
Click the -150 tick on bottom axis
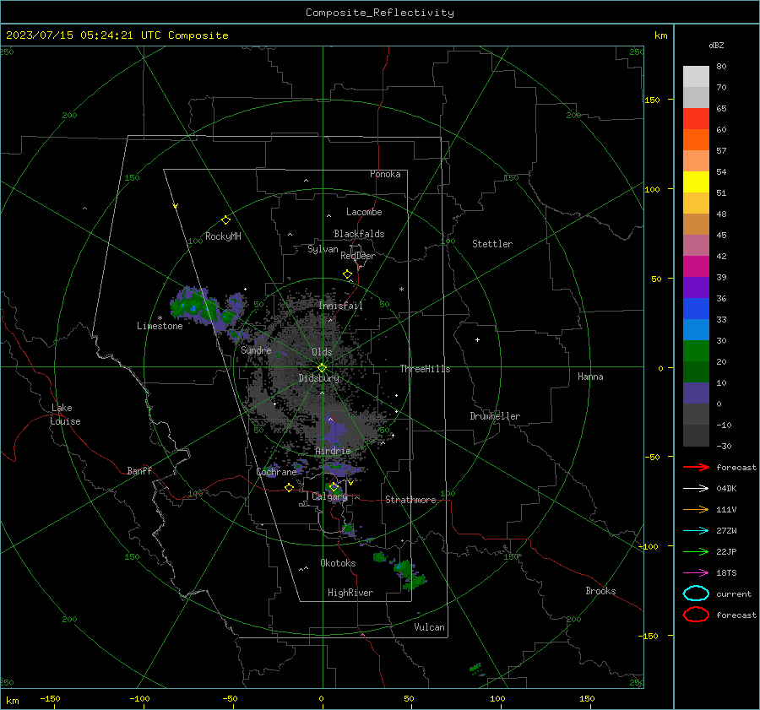50,698
